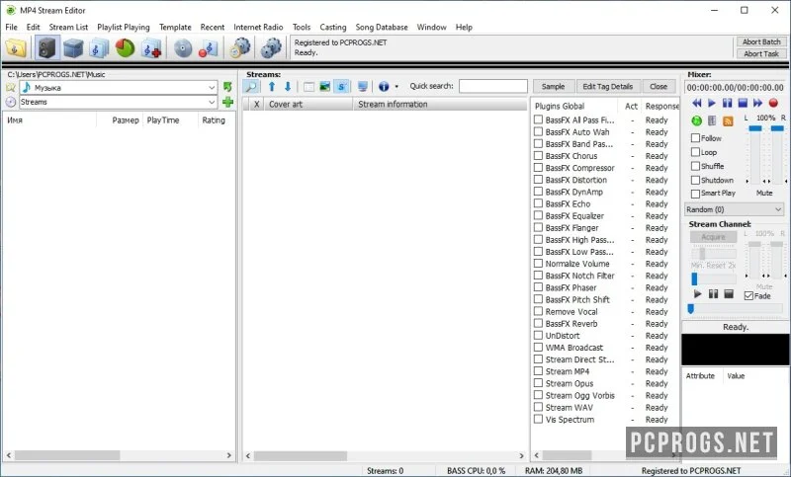Click the green pie chart toolbar icon
The image size is (791, 477).
[126, 48]
